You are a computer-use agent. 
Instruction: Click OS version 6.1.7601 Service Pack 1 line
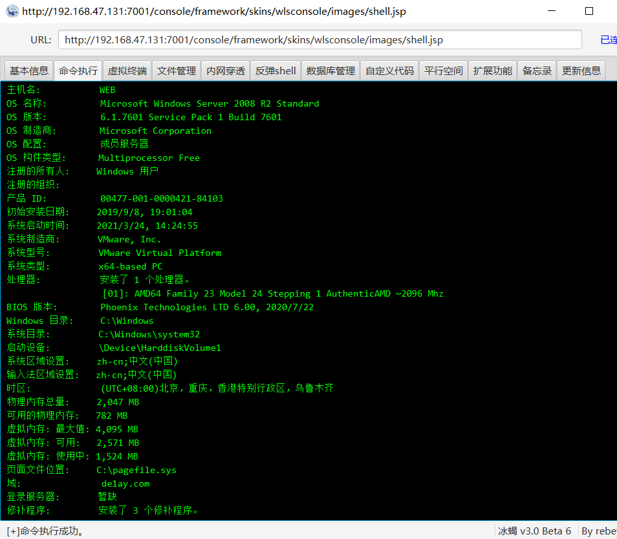coord(191,117)
